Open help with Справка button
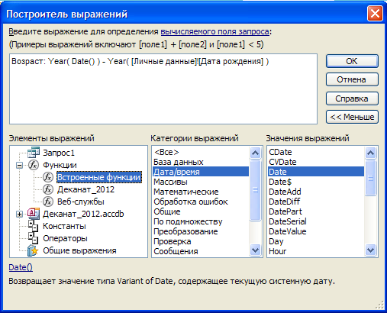Image resolution: width=387 pixels, height=313 pixels. (x=352, y=98)
